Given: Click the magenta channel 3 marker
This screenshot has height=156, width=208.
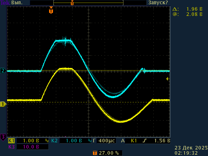Looking at the screenshot, I should [3, 136].
